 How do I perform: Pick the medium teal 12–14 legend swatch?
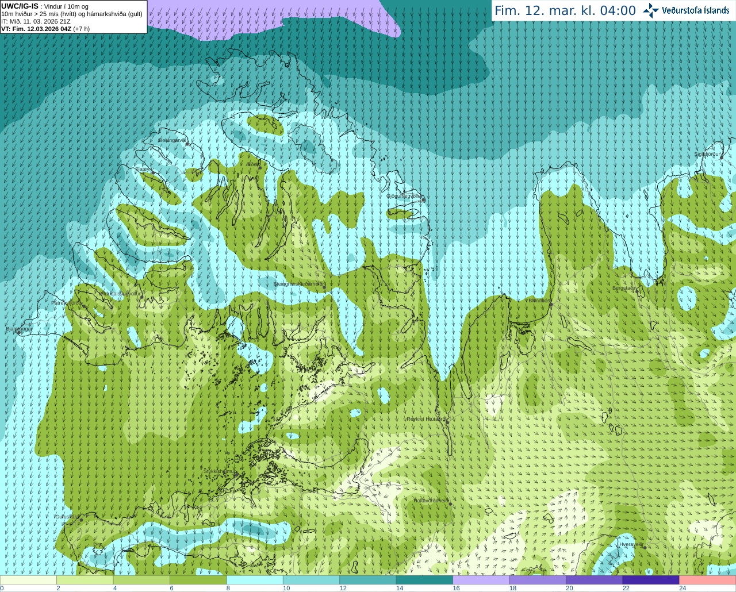tap(368, 580)
